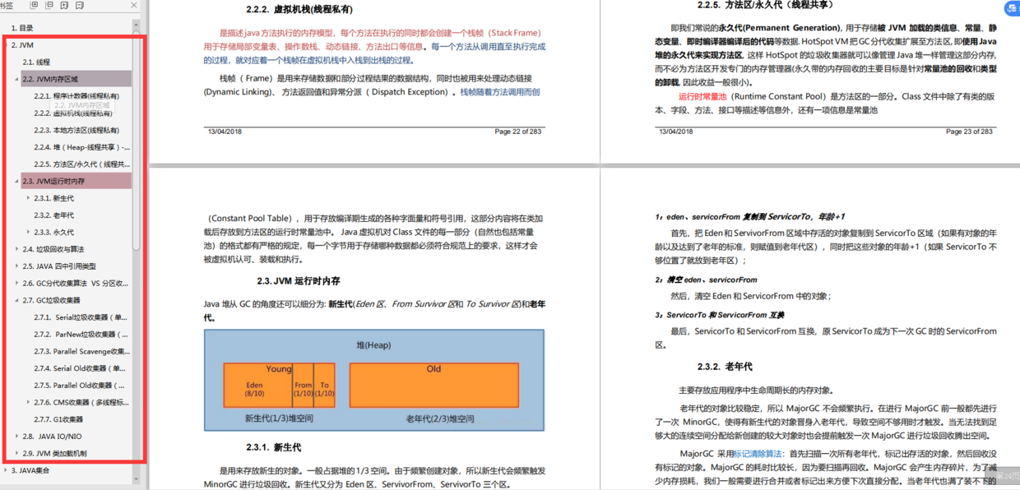Click the expand-all bookmarks icon
1020x490 pixels.
tap(34, 6)
